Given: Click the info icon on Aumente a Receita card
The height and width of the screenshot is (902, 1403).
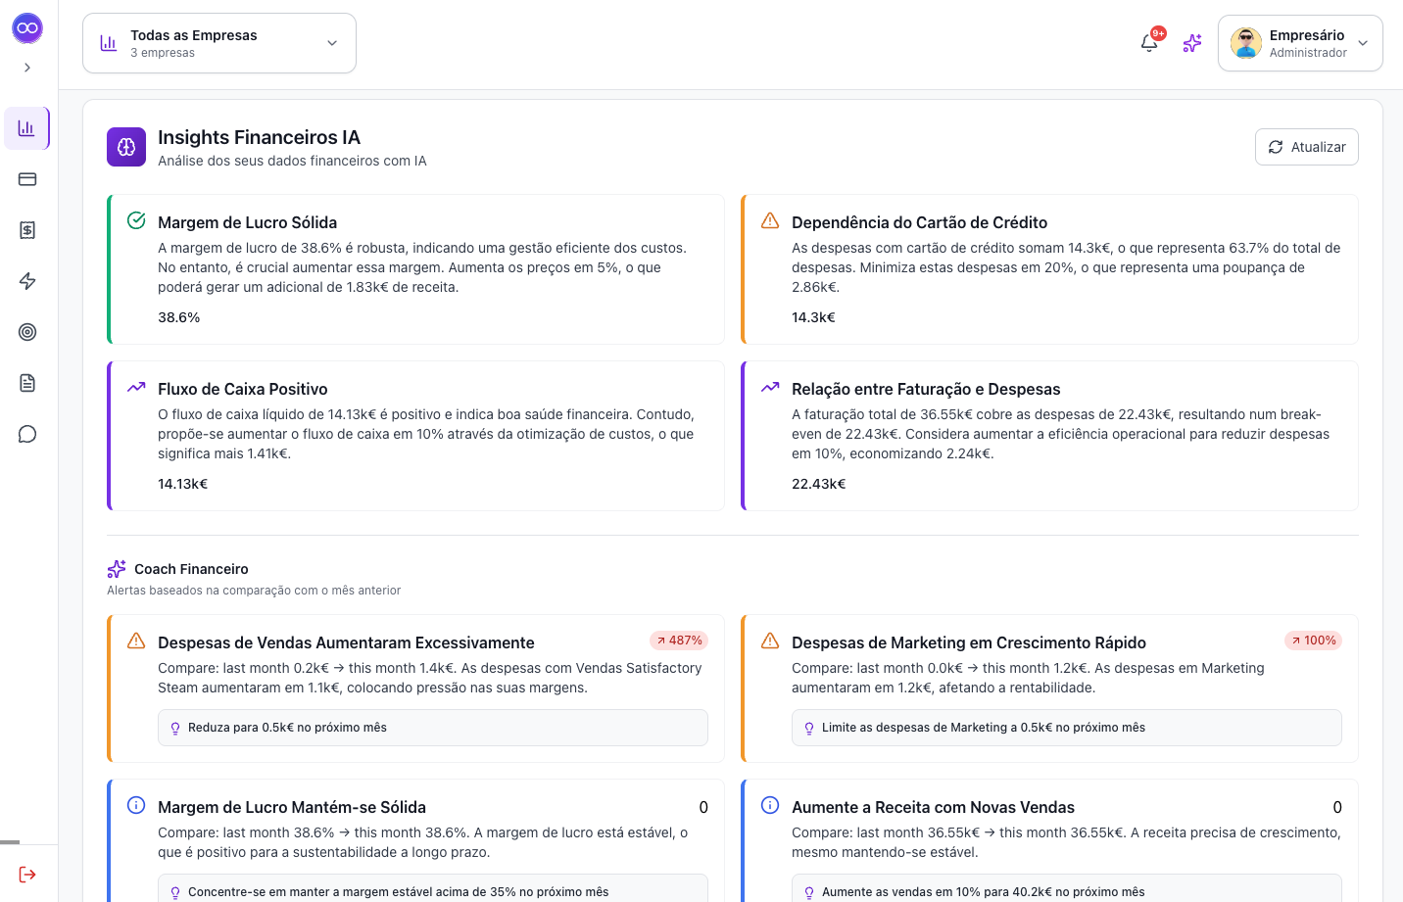Looking at the screenshot, I should pos(770,805).
